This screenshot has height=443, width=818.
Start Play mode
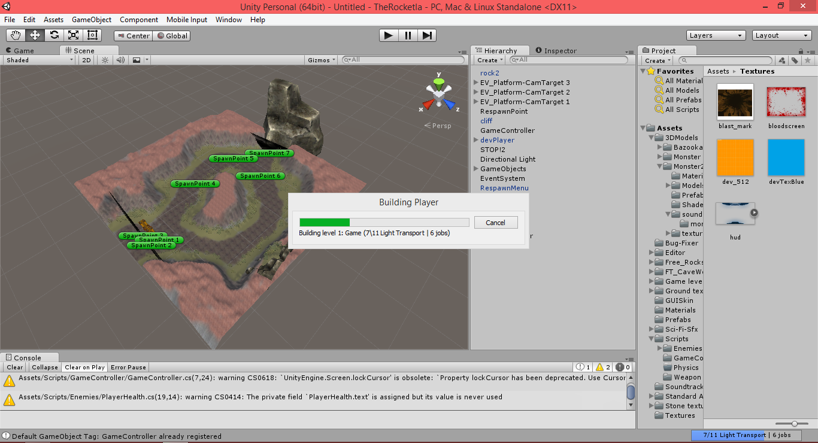point(389,35)
